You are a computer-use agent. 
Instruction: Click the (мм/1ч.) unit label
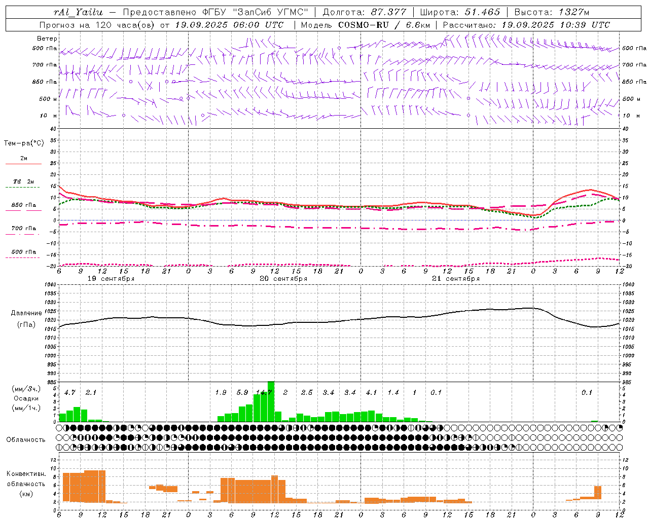coord(26,408)
